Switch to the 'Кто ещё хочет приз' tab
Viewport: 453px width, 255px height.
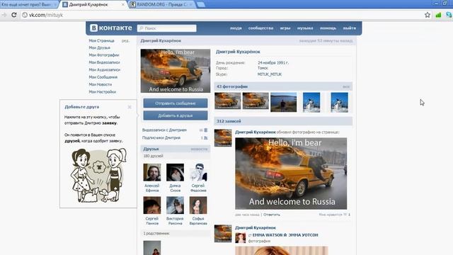click(x=28, y=4)
